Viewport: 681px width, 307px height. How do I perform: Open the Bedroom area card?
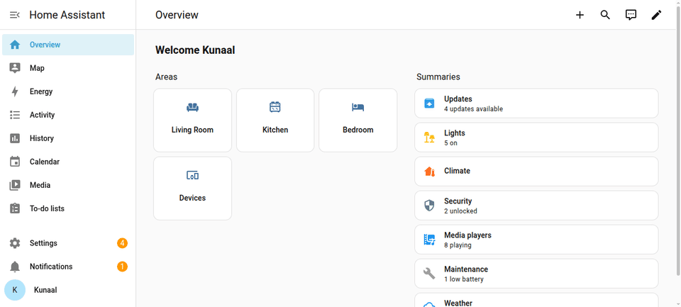[x=358, y=121]
